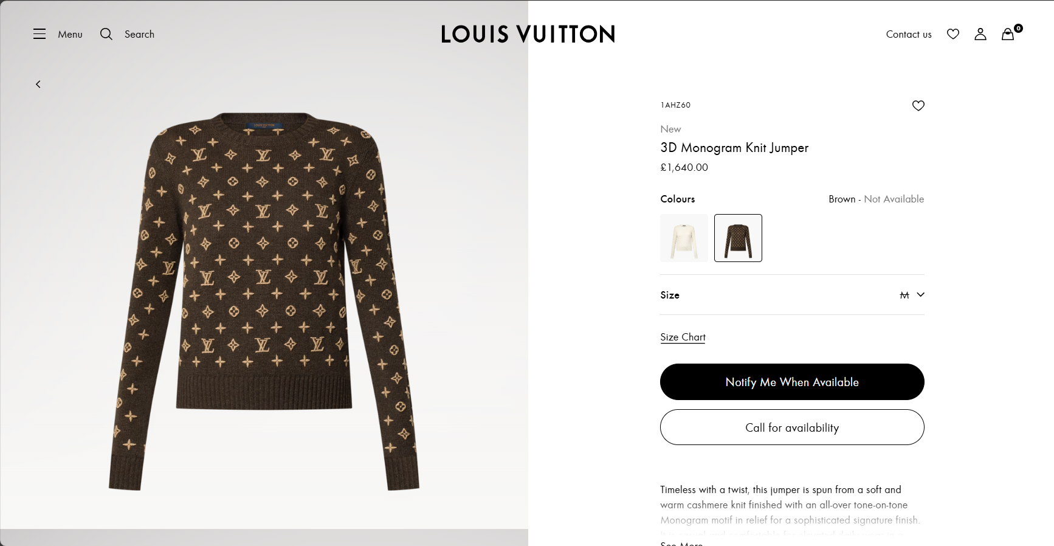The image size is (1054, 546).
Task: Add jumper to wishlist with heart icon
Action: click(918, 106)
